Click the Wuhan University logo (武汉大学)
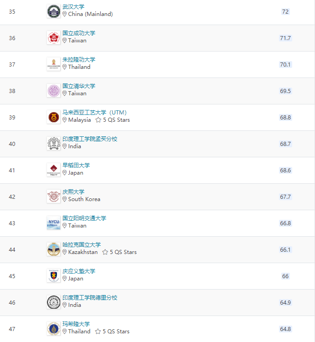 click(x=53, y=11)
